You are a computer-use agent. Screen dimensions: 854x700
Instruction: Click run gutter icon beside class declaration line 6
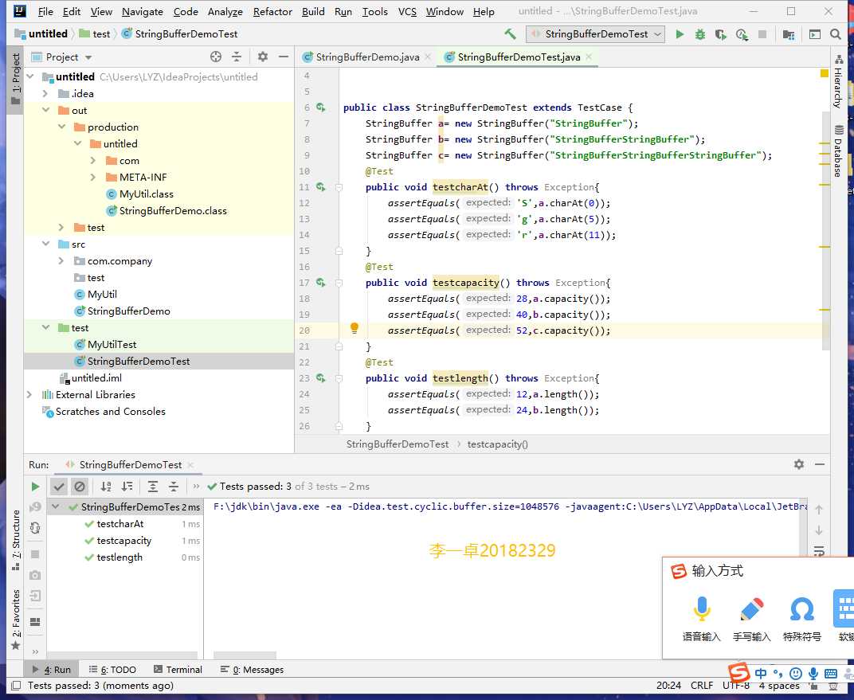[321, 108]
